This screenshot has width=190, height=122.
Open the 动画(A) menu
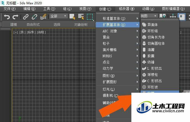tap(148, 9)
